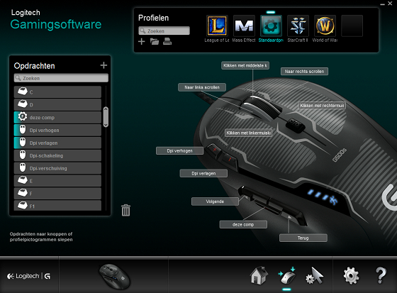Click the Opdrachten Zoeken search field
This screenshot has width=397, height=293.
[61, 78]
